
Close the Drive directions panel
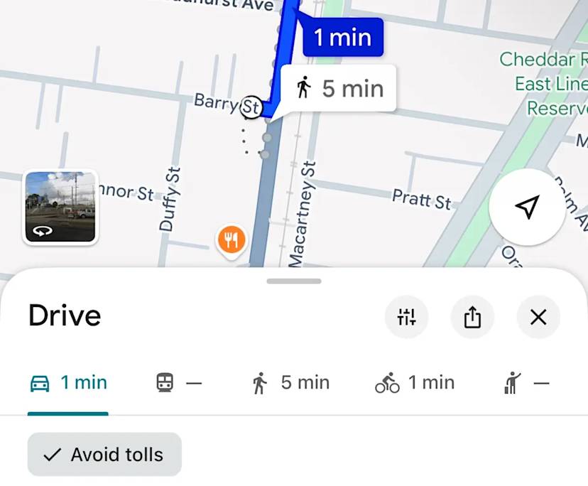pyautogui.click(x=538, y=317)
